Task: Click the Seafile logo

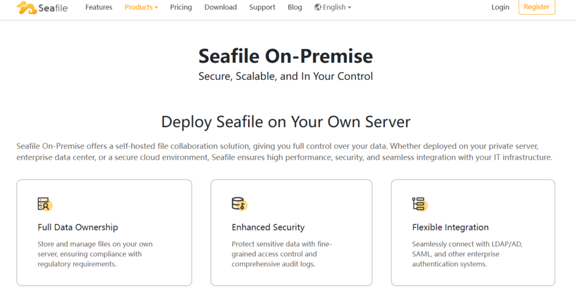Action: pos(42,7)
